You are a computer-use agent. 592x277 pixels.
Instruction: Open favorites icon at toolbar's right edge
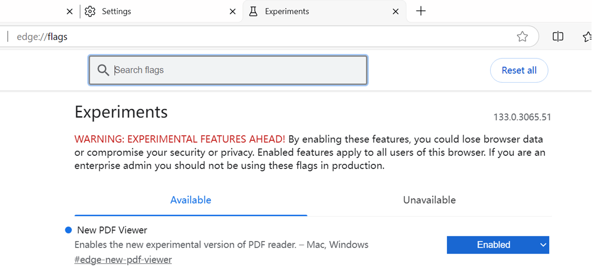(587, 37)
